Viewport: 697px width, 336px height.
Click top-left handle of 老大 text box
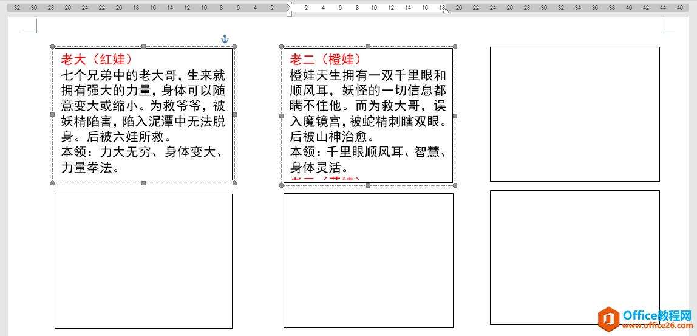click(52, 46)
